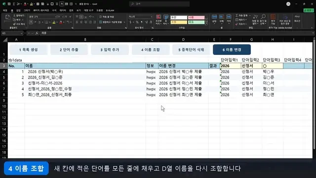Screen dimensions: 316x178
Task: Expand AutoSum (자동 합계) dropdown arrow
Action: point(250,15)
